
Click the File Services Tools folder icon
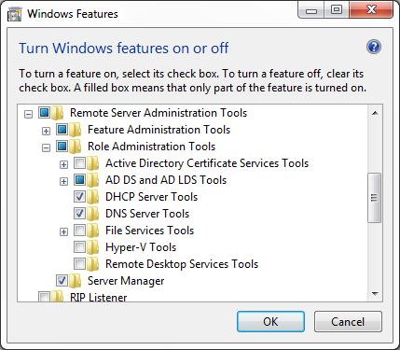pos(93,231)
